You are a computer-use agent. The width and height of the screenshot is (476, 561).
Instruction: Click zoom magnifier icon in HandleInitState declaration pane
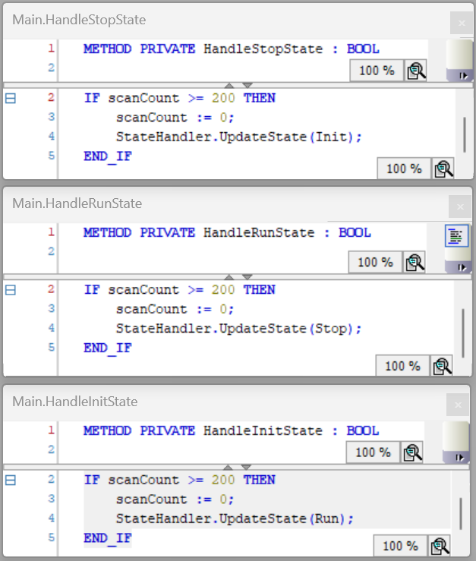[412, 452]
